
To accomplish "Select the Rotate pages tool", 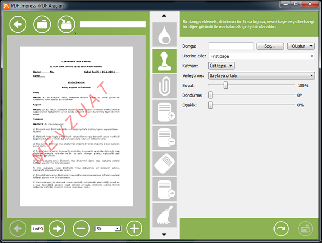I will click(164, 164).
